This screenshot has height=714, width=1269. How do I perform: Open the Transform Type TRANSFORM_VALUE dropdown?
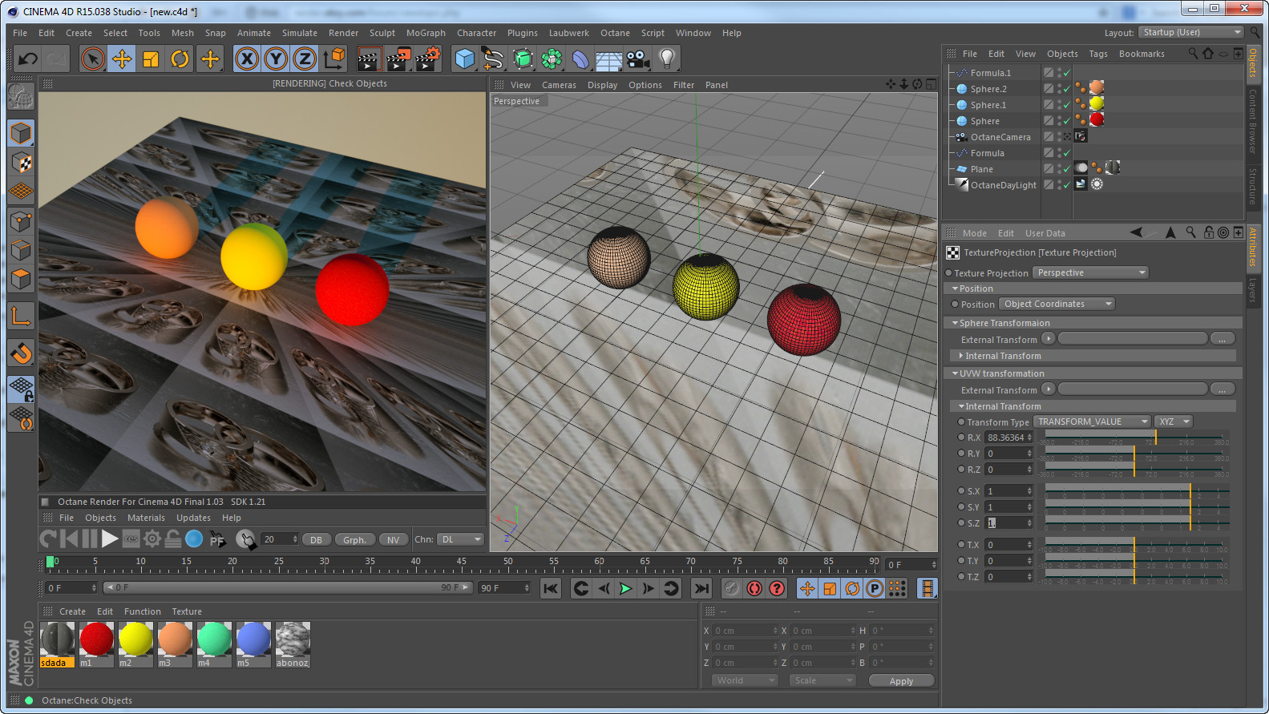point(1093,422)
